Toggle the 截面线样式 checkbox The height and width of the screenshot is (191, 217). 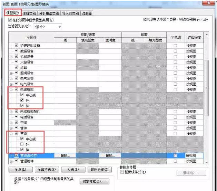pyautogui.click(x=122, y=172)
